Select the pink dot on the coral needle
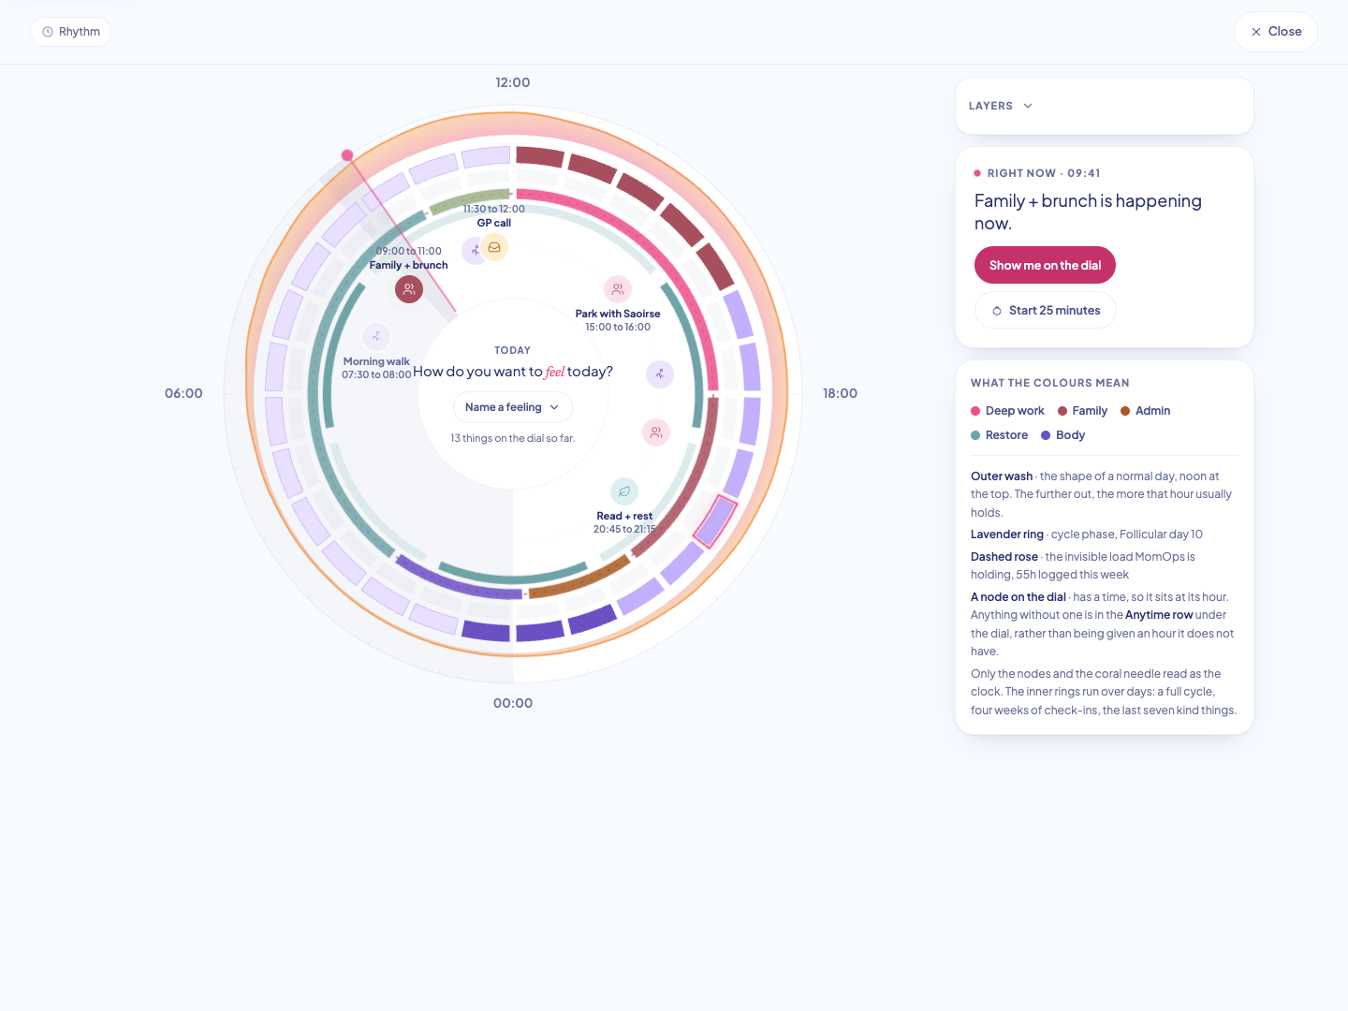The image size is (1348, 1011). tap(347, 155)
